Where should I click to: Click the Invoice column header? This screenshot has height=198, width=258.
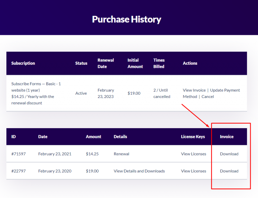tap(227, 137)
